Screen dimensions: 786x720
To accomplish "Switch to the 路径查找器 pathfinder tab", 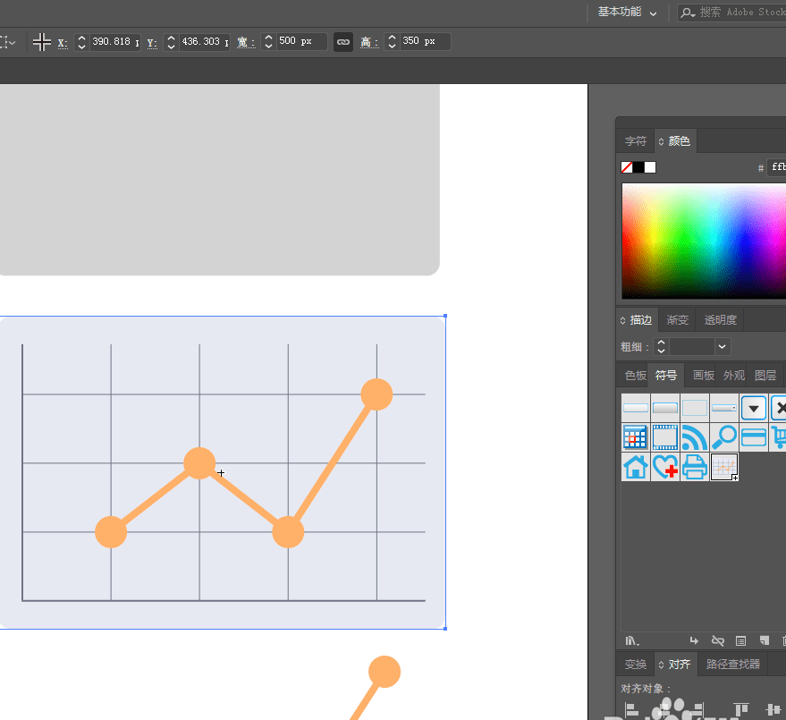I will [733, 665].
